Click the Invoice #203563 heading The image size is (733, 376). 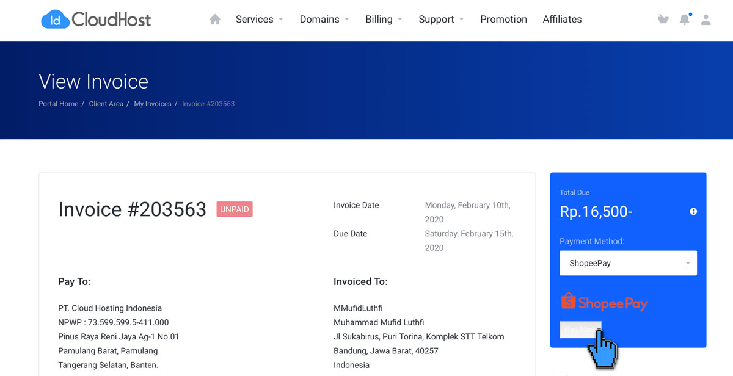tap(132, 209)
